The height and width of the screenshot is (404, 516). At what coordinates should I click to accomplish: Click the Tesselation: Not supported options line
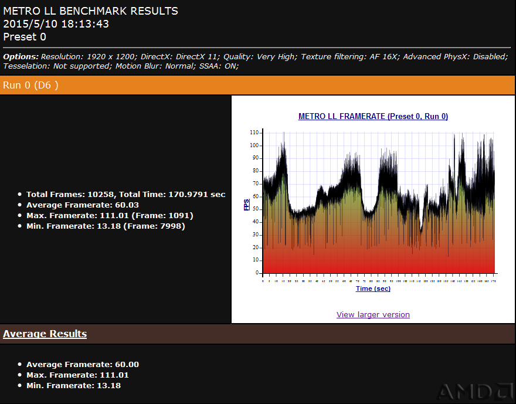121,66
